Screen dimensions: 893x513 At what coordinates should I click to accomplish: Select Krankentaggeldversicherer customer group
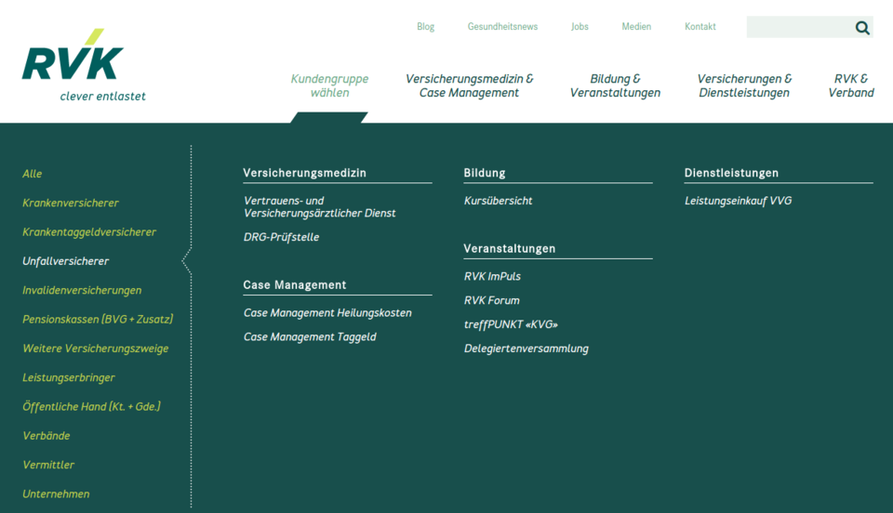click(x=89, y=232)
